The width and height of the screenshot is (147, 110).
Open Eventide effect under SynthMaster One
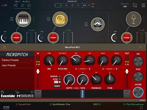point(53,38)
